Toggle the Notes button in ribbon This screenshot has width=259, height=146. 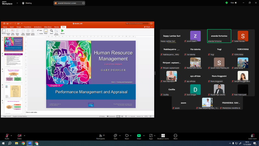point(46,32)
